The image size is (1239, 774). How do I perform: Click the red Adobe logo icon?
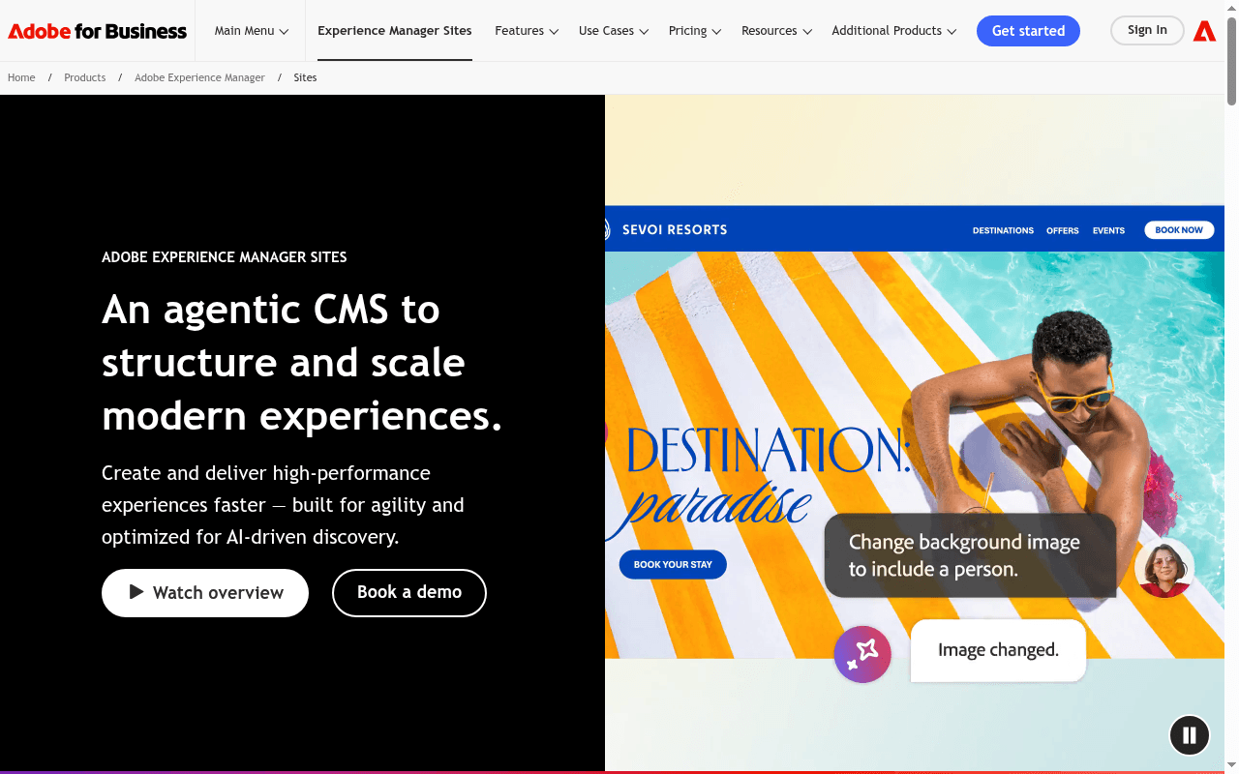pos(1204,31)
